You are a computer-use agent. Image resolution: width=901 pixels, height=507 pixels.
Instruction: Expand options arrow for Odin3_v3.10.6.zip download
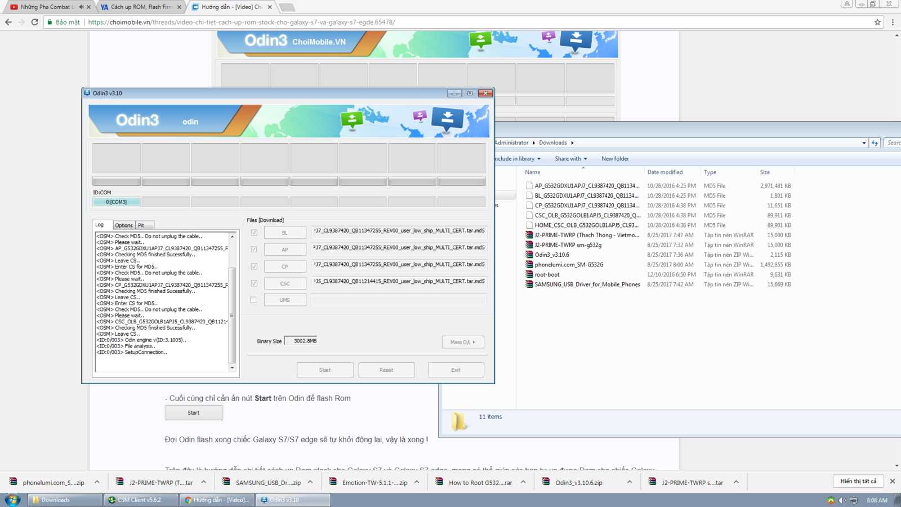pyautogui.click(x=630, y=482)
